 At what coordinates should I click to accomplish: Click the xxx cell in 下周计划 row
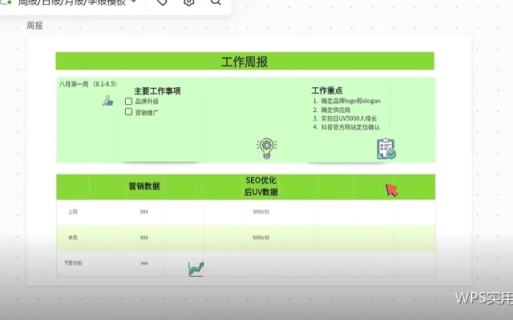pos(144,263)
